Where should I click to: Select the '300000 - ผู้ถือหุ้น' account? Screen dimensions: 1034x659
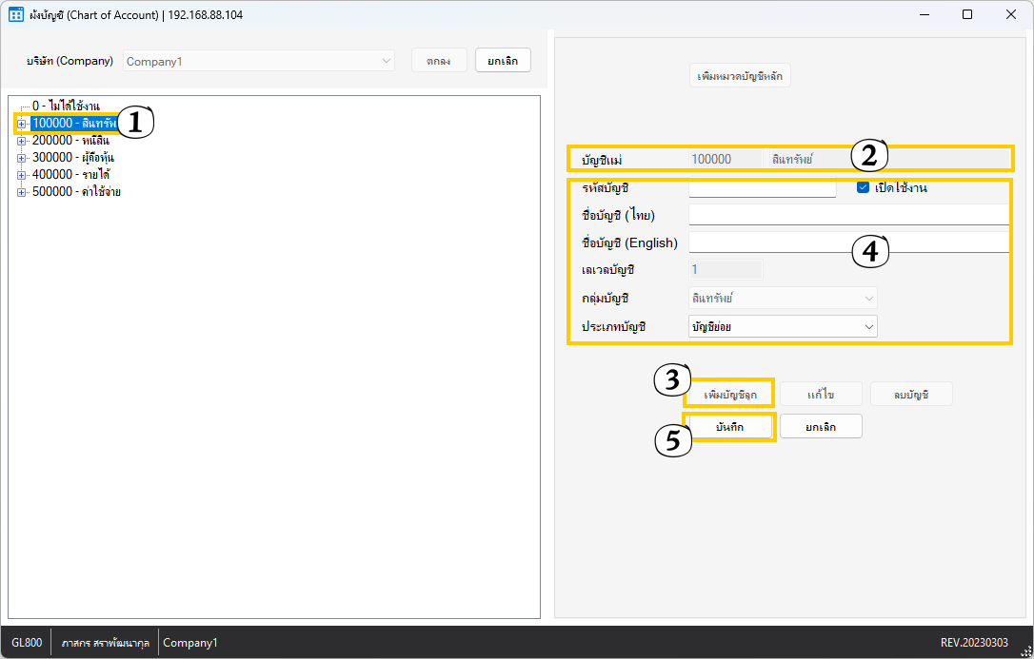click(73, 158)
